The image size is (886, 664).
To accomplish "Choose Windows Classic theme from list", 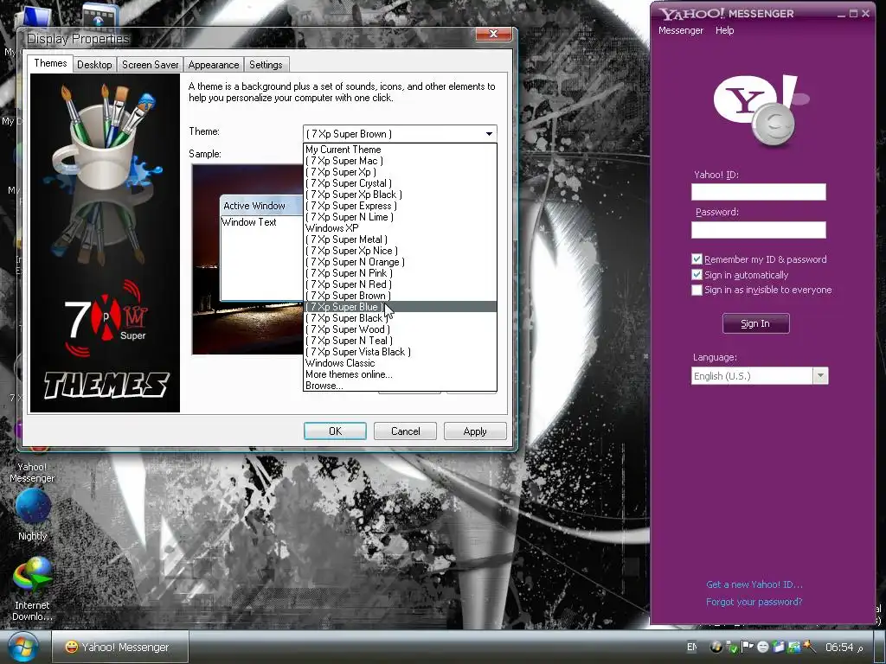I will [400, 363].
